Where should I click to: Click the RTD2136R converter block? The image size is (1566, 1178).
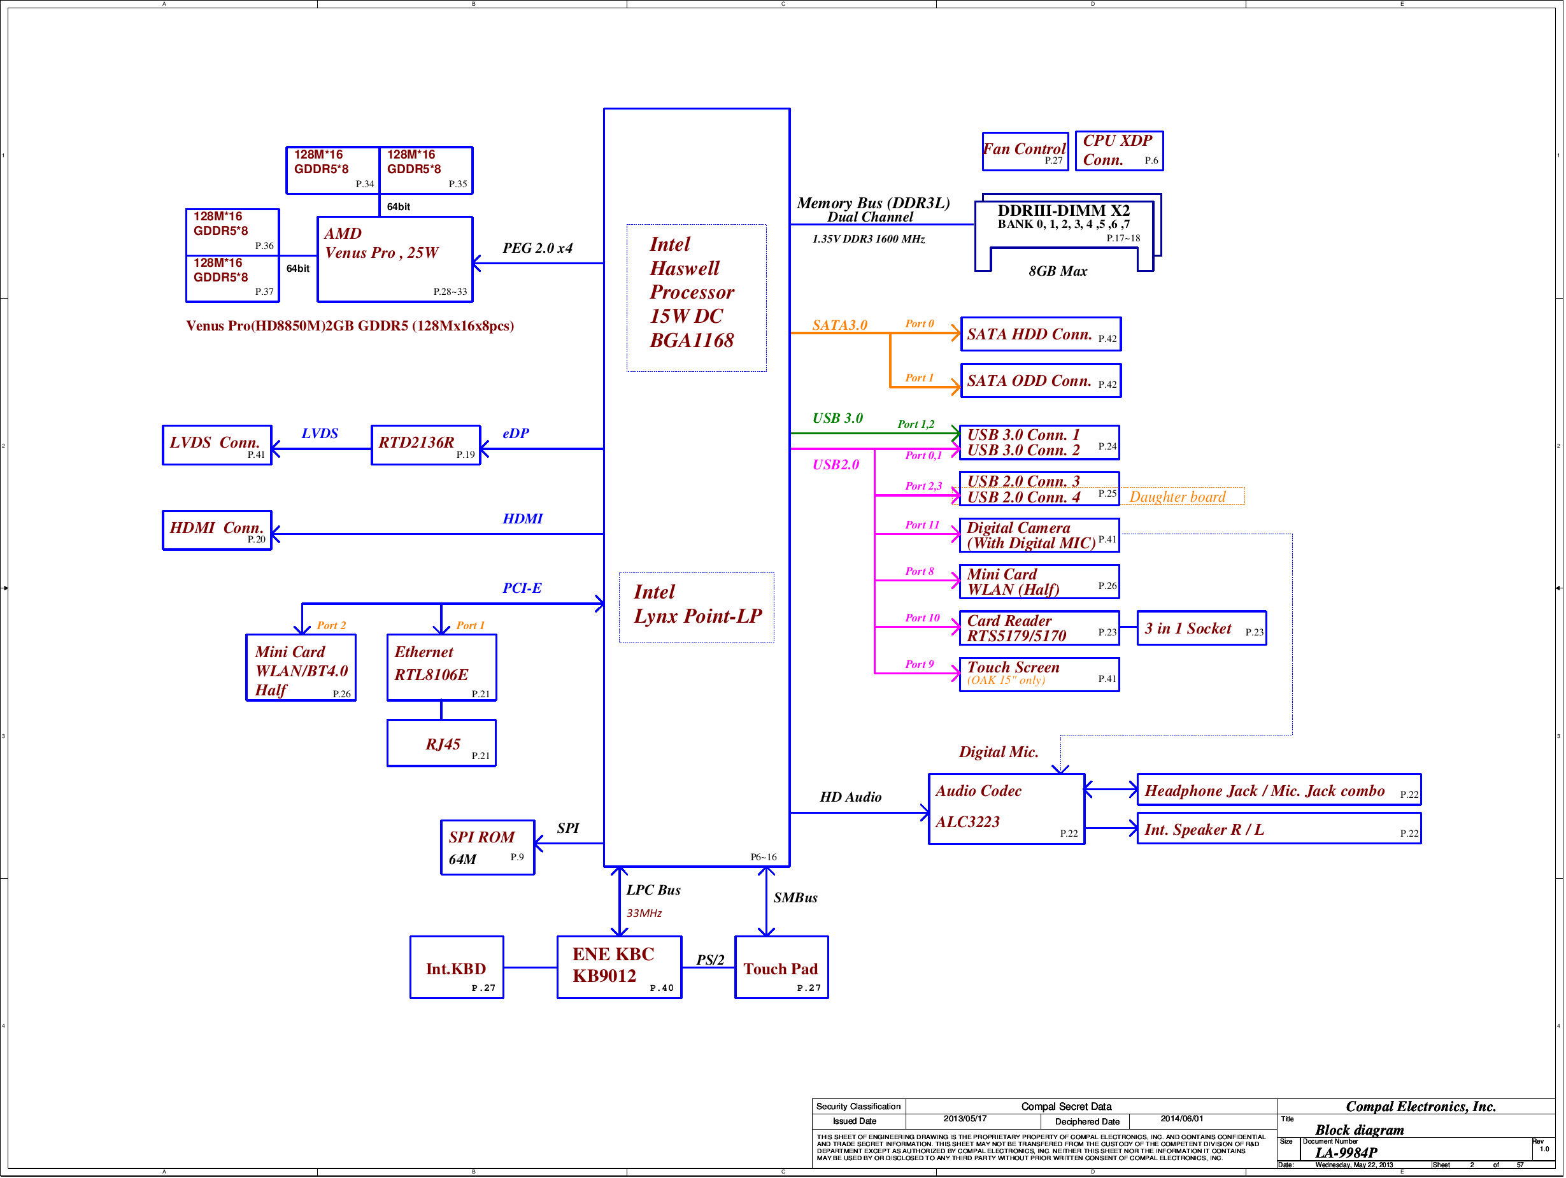426,445
